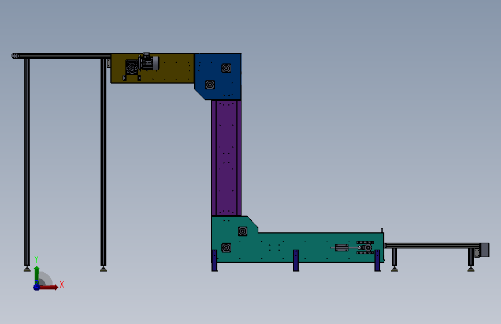501x324 pixels.
Task: Select the lower bearing housing on the green panel
Action: [226, 248]
